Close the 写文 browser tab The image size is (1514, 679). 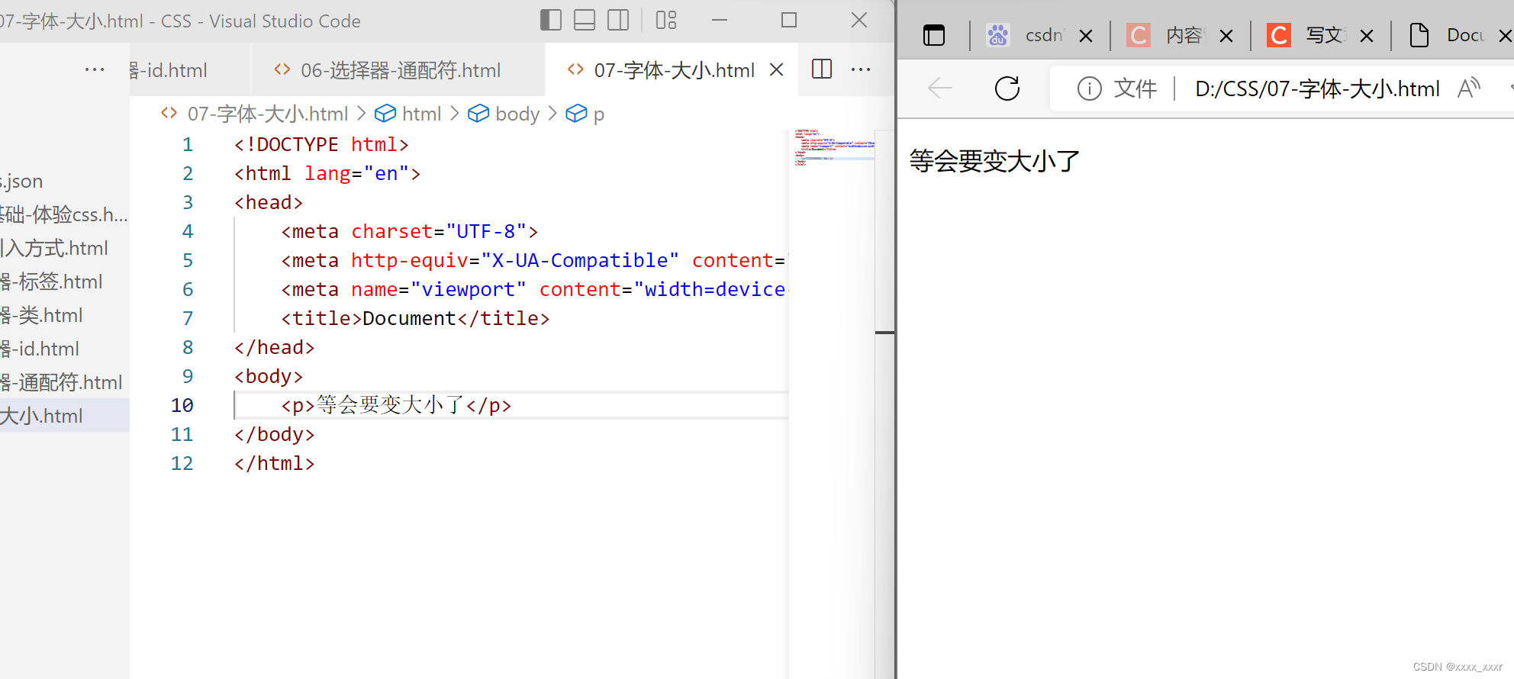(1367, 35)
